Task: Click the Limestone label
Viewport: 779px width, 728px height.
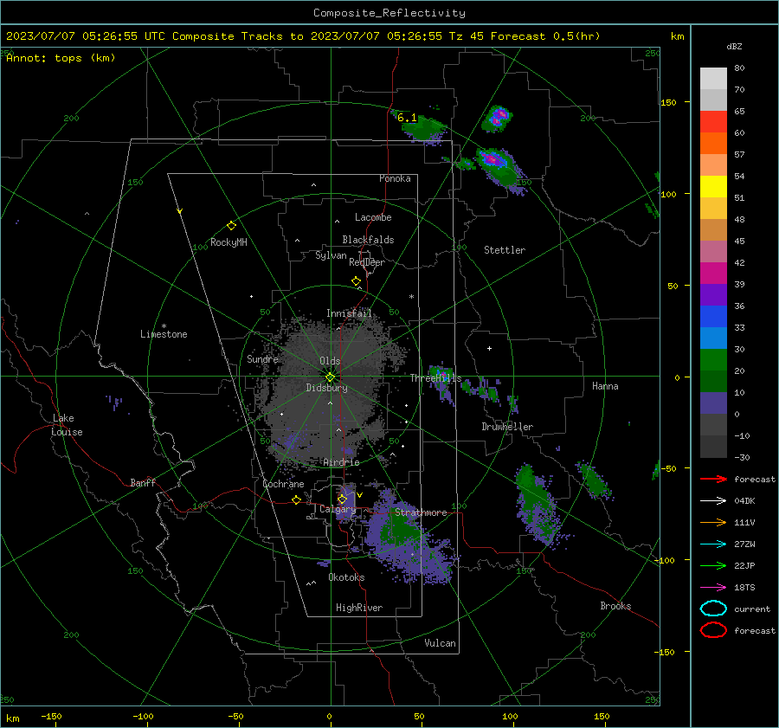Action: click(164, 334)
